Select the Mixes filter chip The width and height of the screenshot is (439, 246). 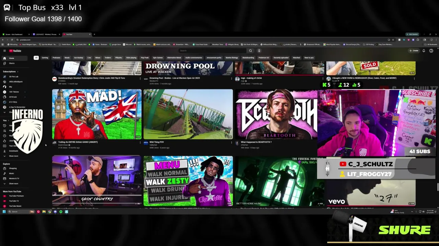98,58
